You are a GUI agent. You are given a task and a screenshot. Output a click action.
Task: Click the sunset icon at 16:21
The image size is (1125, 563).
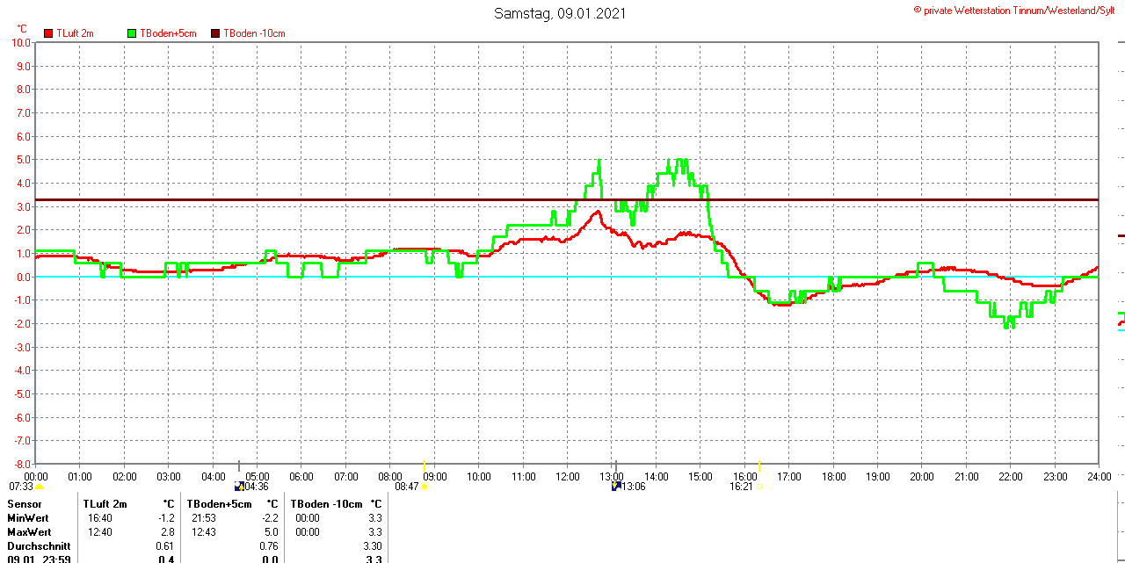click(x=759, y=487)
